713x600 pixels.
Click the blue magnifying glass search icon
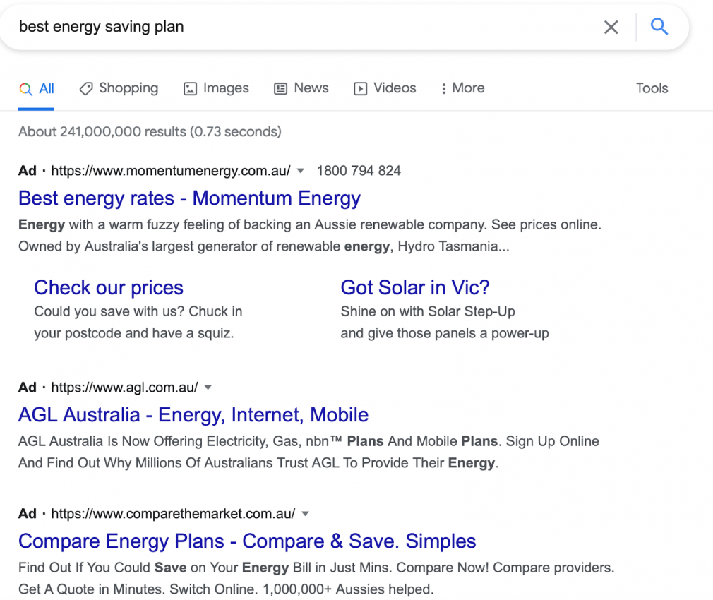point(659,27)
